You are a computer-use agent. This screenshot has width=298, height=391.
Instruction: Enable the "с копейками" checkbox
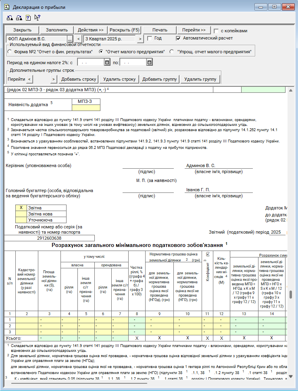(217, 31)
